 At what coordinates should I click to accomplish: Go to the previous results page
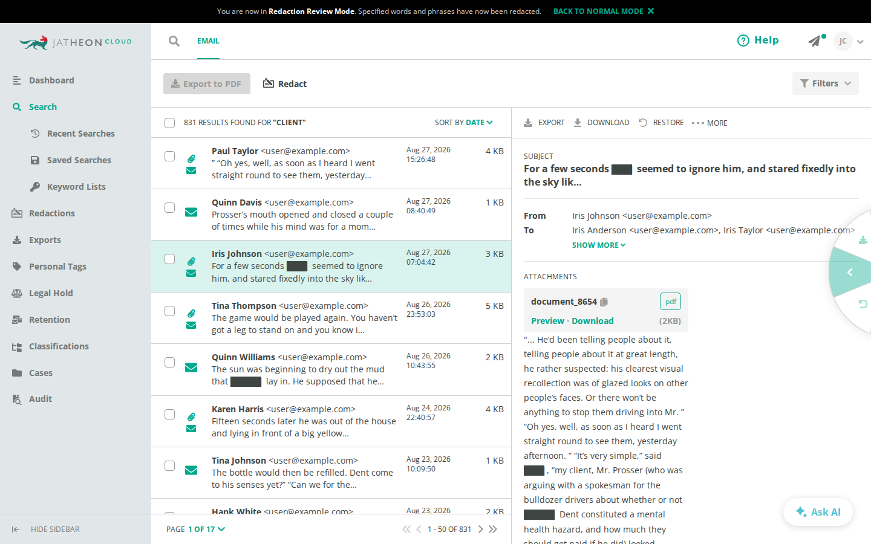tap(419, 529)
